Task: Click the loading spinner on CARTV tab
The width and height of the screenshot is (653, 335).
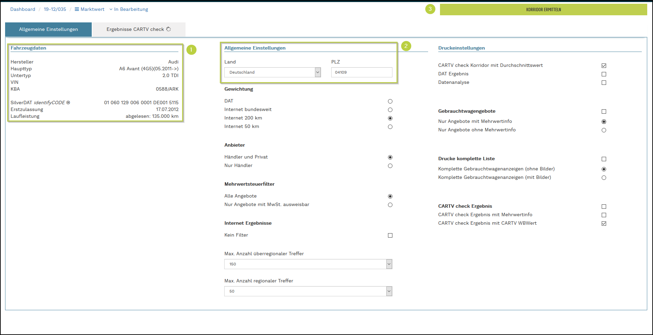Action: [x=169, y=30]
